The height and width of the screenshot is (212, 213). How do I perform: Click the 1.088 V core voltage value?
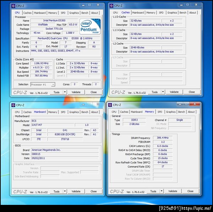(70, 33)
